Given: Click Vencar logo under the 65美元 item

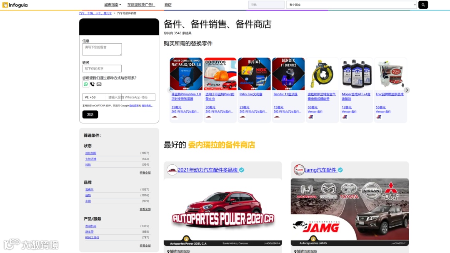Looking at the screenshot, I should click(x=311, y=117).
